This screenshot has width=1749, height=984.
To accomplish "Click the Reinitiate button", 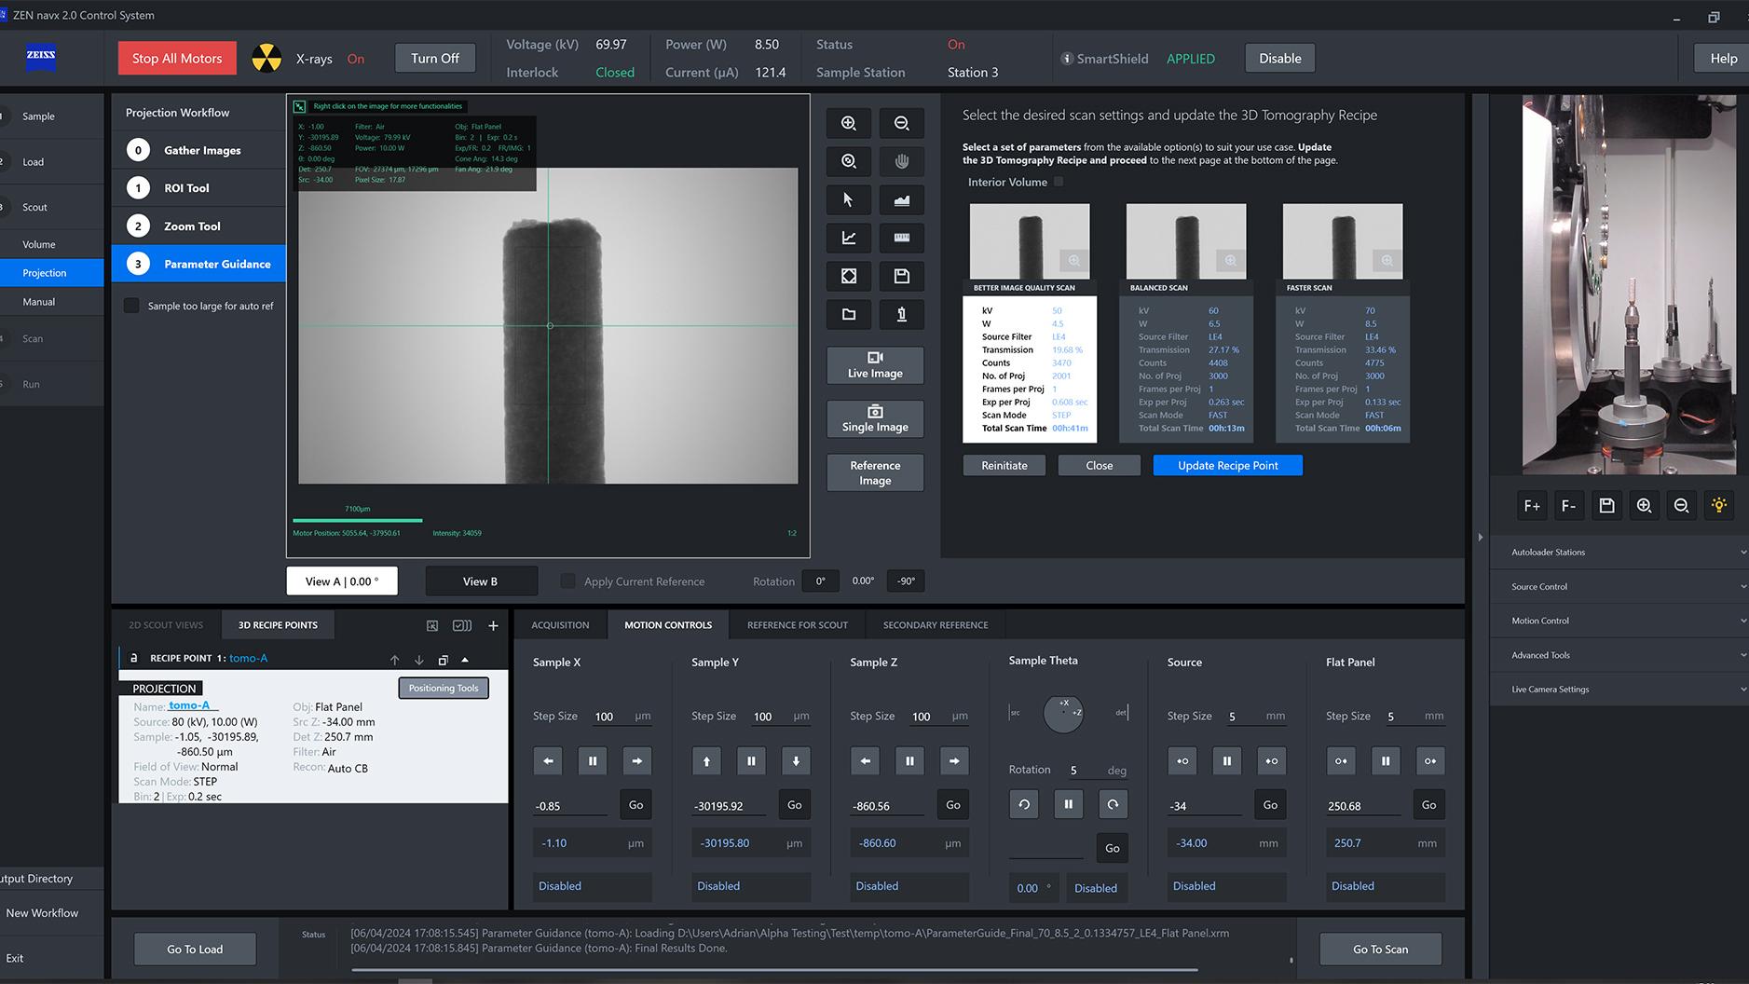I will point(1004,465).
